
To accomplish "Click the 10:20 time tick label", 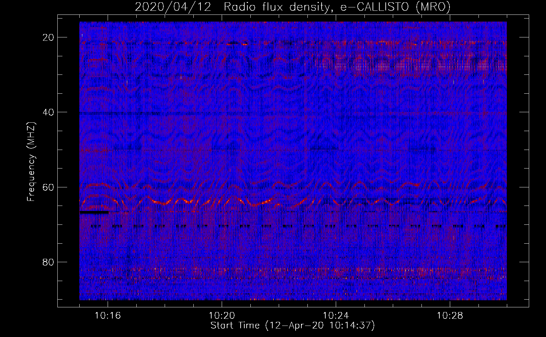I will click(x=222, y=315).
